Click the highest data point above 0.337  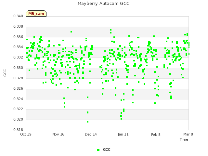(110, 30)
